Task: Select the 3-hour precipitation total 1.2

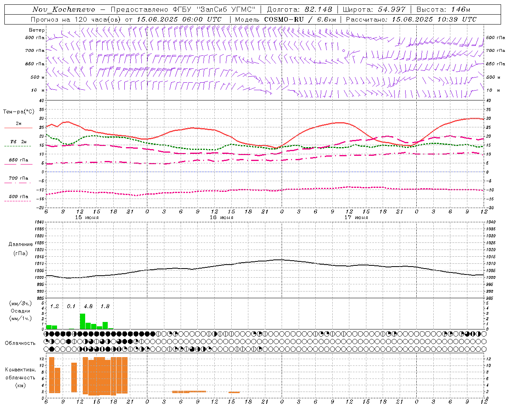Action: point(54,307)
